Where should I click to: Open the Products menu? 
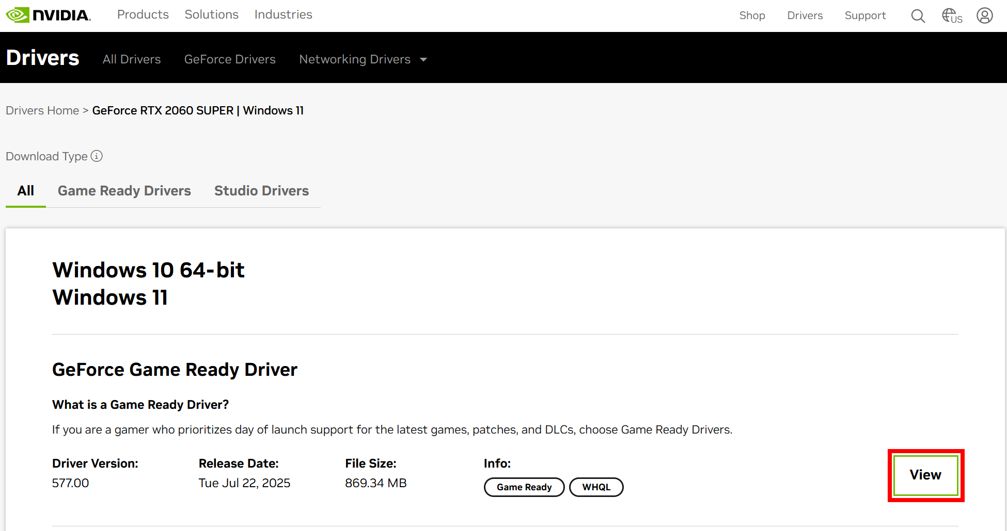click(143, 14)
